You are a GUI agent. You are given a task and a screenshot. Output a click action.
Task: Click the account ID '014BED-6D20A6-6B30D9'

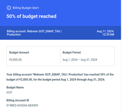(x=22, y=105)
